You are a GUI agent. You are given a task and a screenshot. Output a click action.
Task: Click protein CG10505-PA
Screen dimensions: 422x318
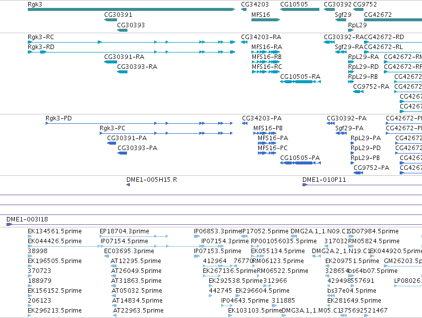click(301, 163)
